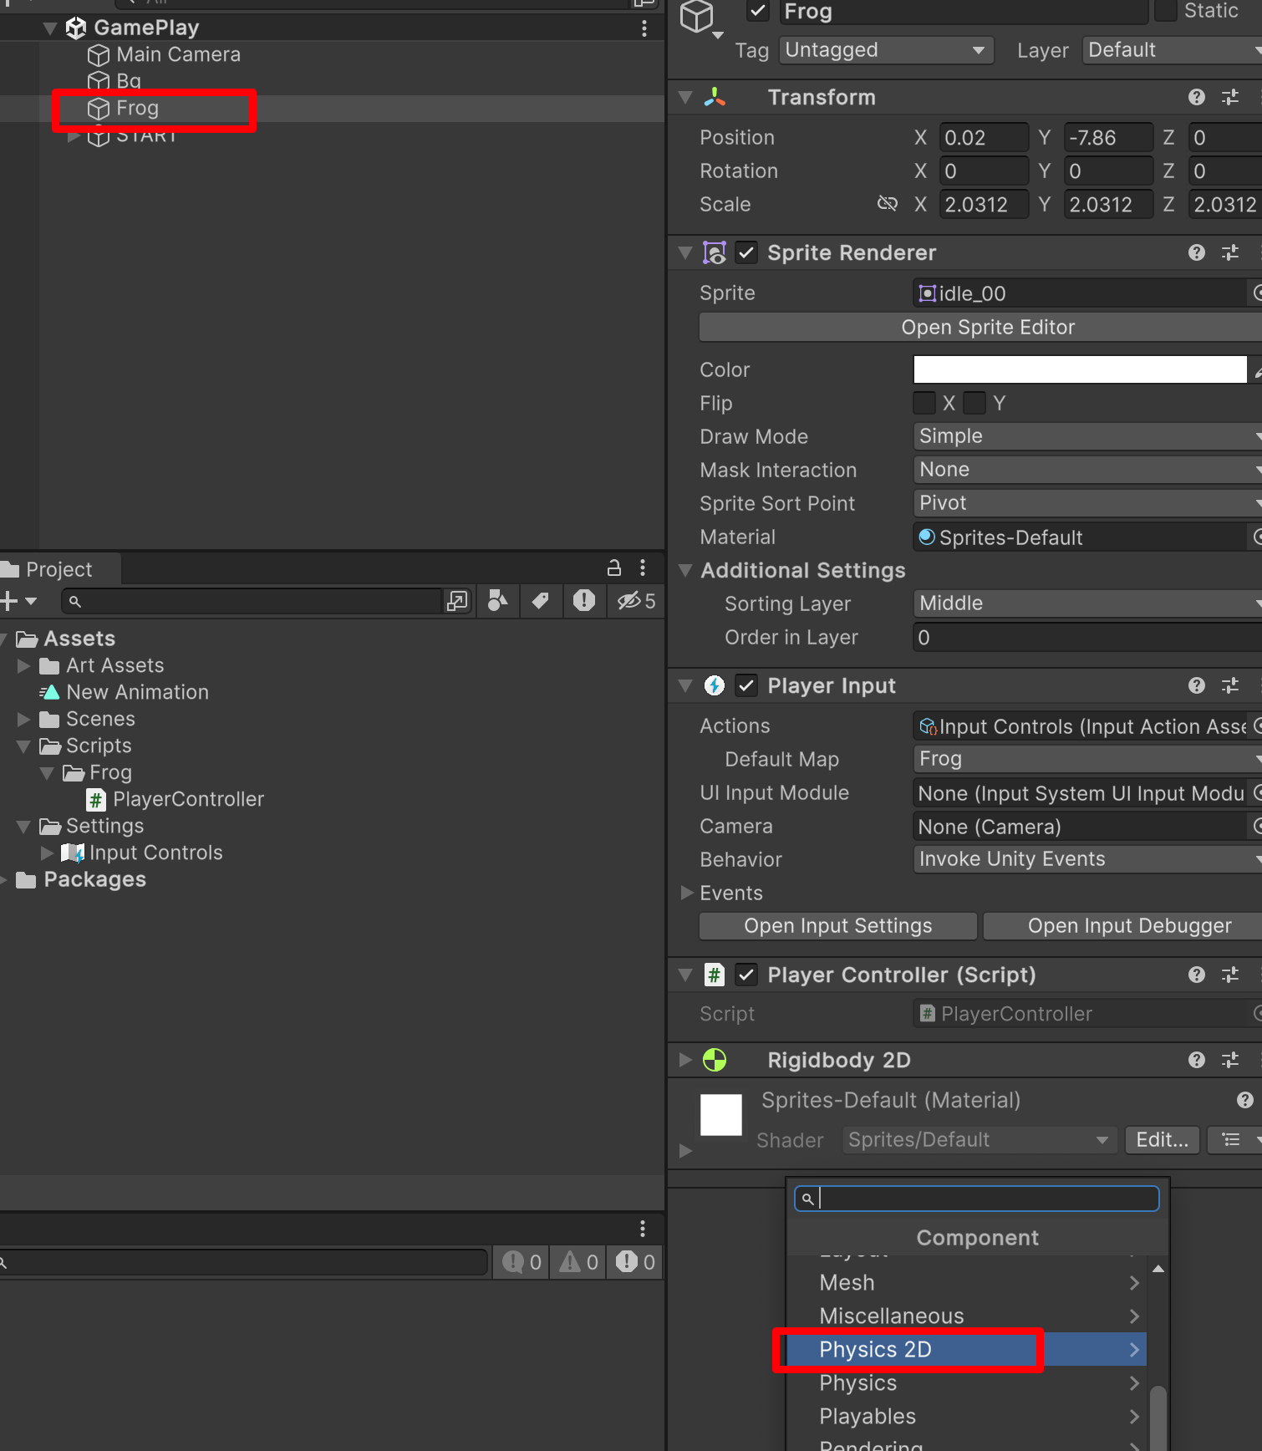Enable Flip X checkbox
Screen dimensions: 1262x1451
pyautogui.click(x=924, y=403)
